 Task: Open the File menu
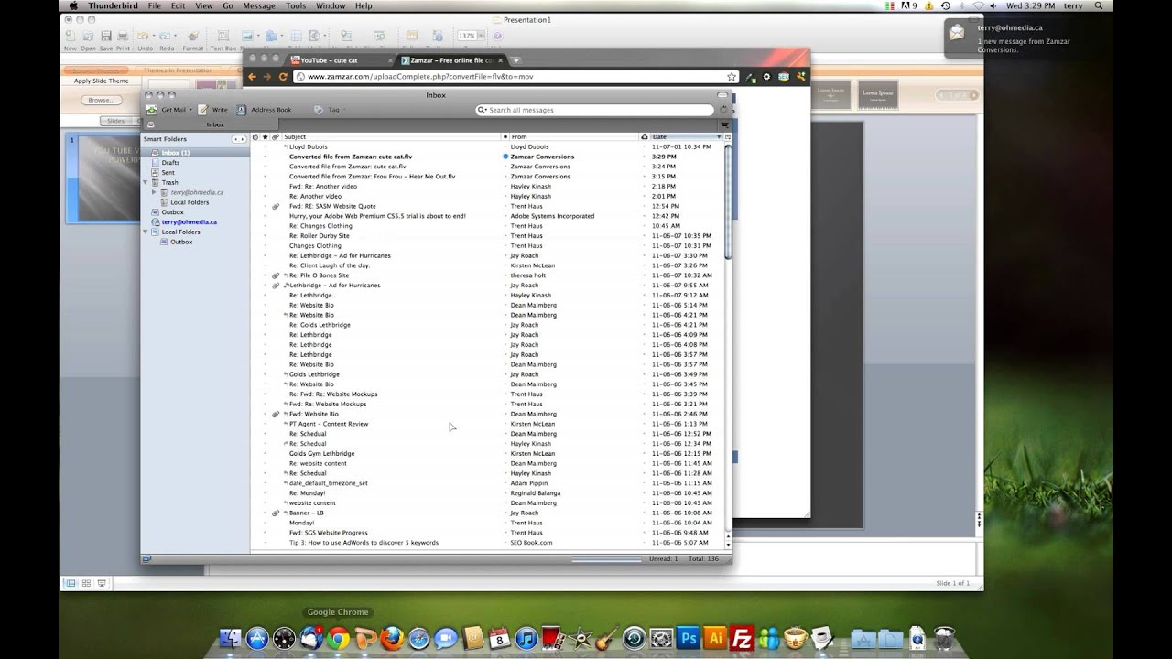tap(155, 5)
